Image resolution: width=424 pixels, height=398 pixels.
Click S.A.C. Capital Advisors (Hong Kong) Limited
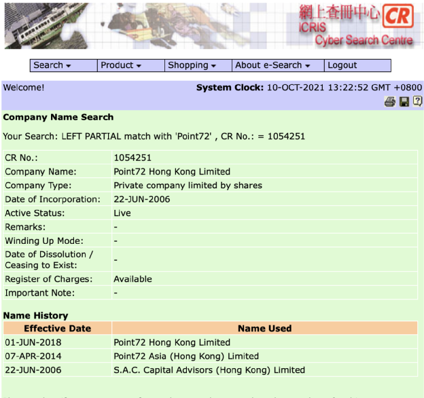(209, 370)
